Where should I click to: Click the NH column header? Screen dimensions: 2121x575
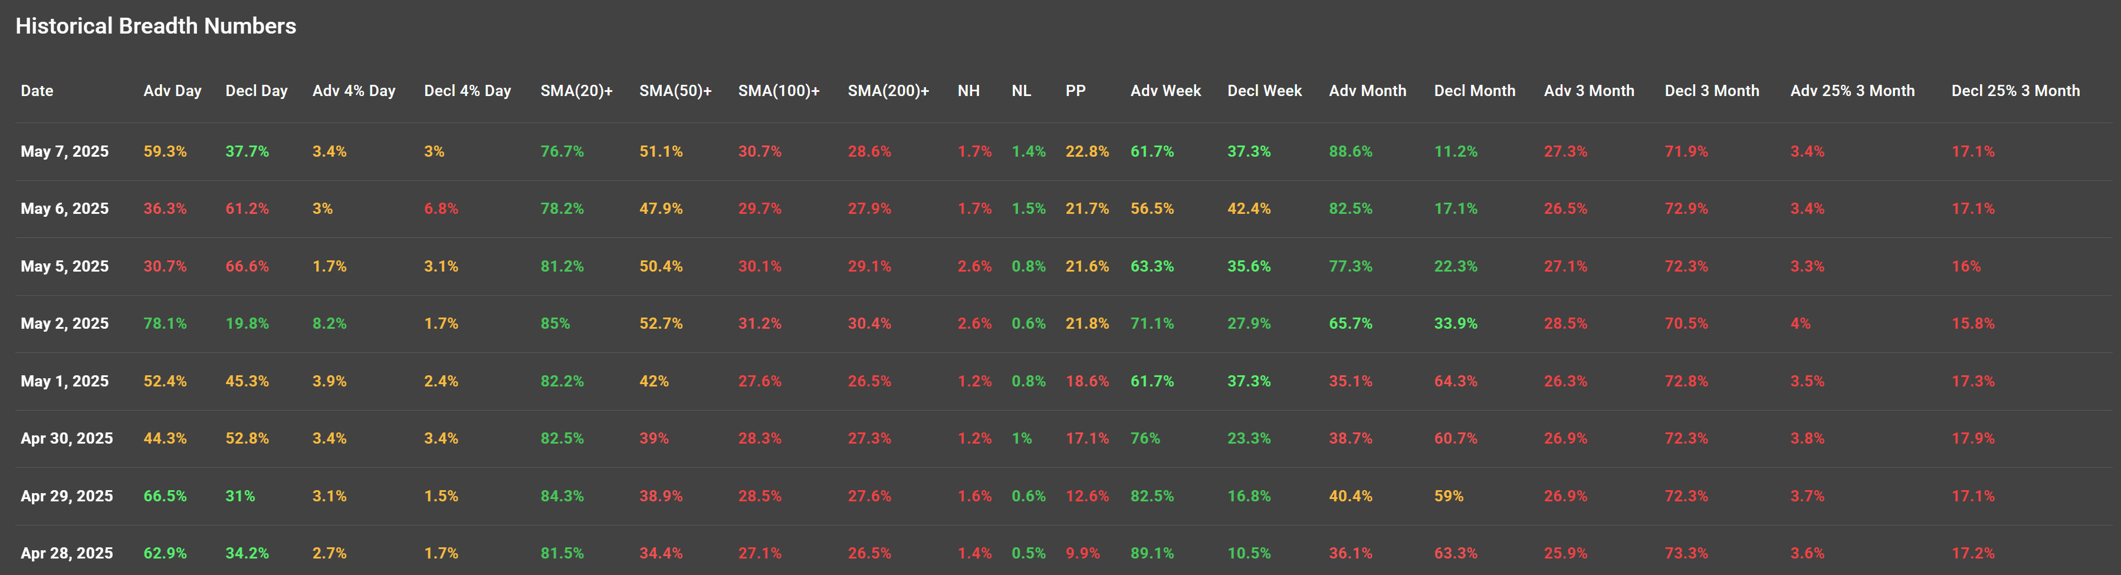pos(968,91)
